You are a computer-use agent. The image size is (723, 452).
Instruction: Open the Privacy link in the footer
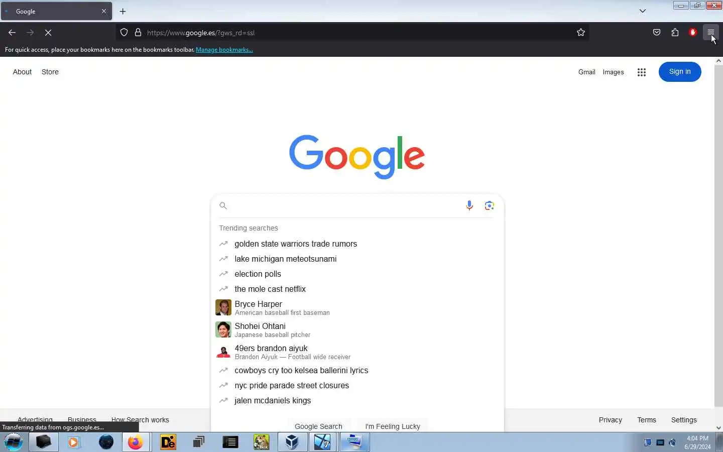click(x=610, y=420)
